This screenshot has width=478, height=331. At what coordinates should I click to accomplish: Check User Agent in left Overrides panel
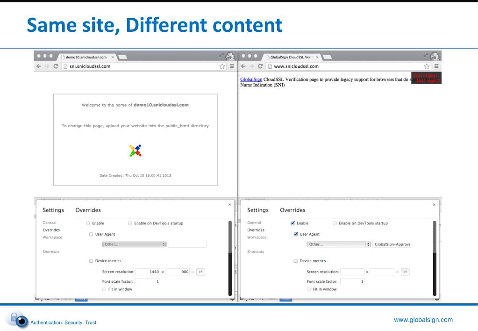point(91,234)
